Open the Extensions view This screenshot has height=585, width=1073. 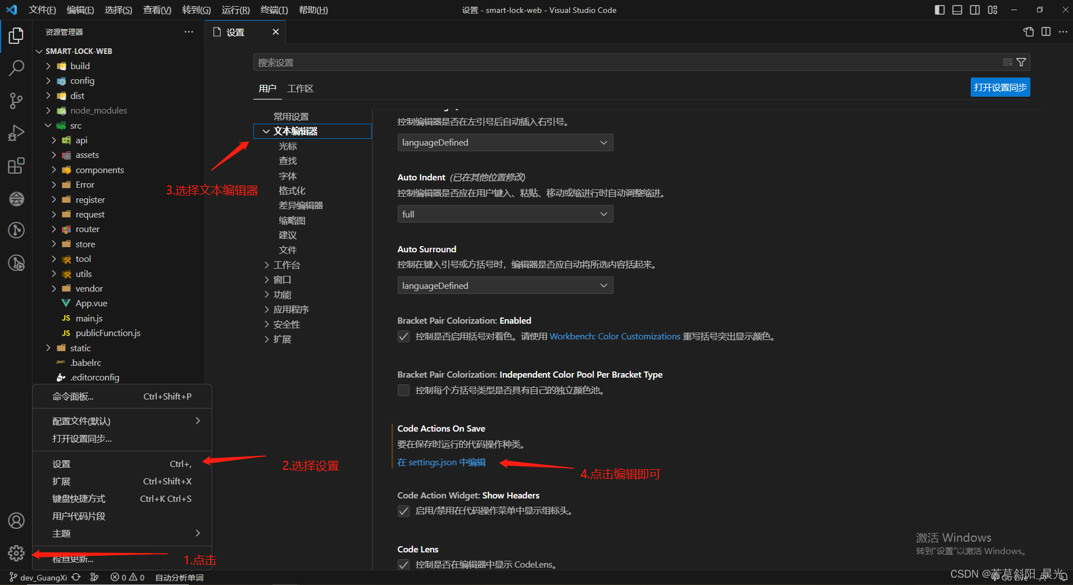coord(16,165)
